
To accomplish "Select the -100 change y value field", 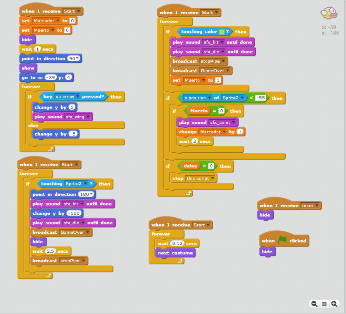I will click(x=73, y=213).
